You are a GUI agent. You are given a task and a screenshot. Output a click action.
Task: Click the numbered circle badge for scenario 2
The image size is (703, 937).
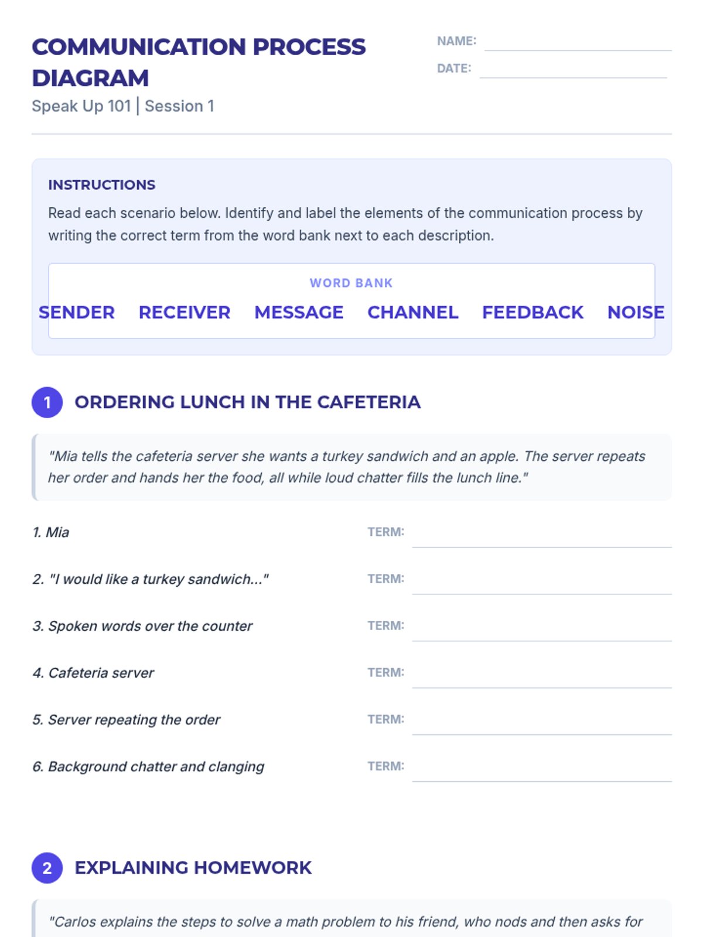47,868
